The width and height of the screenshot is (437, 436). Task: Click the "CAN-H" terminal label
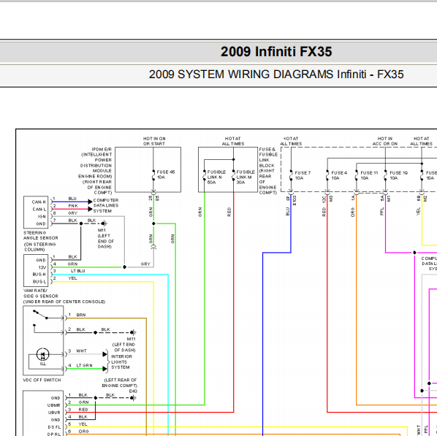click(x=39, y=202)
